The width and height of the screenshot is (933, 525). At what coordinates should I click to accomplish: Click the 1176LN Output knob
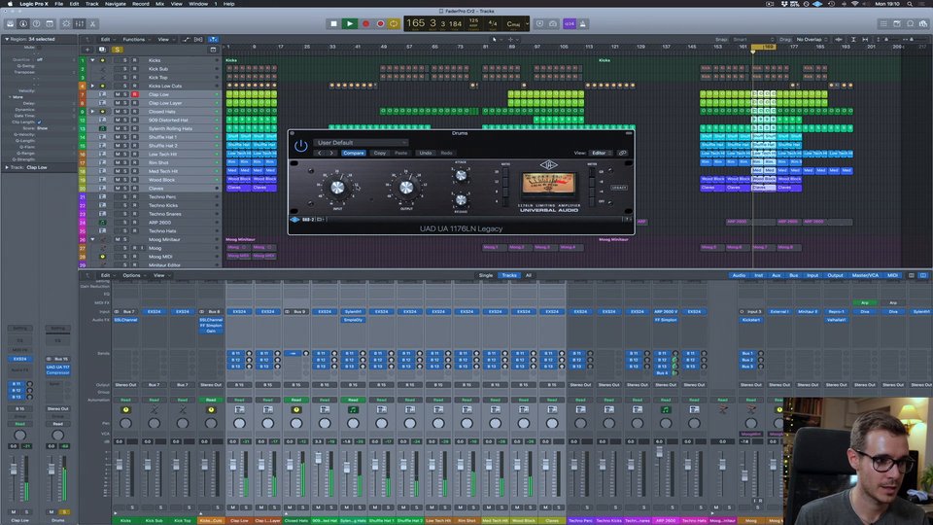click(x=406, y=188)
